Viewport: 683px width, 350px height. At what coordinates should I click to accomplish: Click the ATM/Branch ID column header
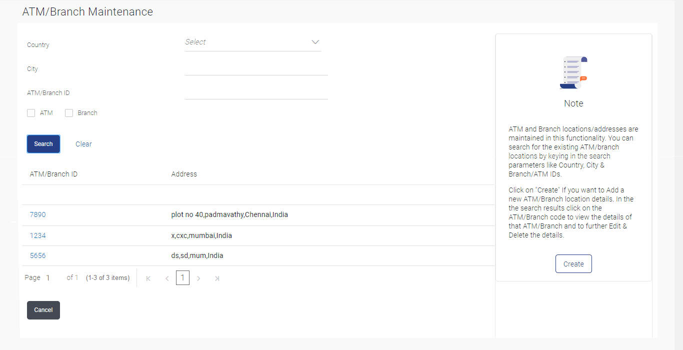(x=53, y=174)
